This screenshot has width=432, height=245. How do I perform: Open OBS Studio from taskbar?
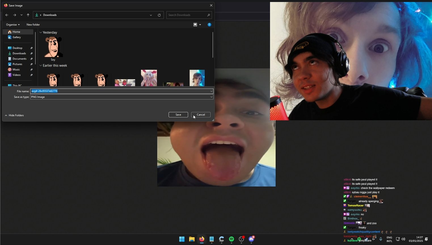241,239
